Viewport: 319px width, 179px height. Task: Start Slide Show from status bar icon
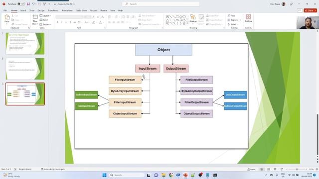(x=282, y=169)
